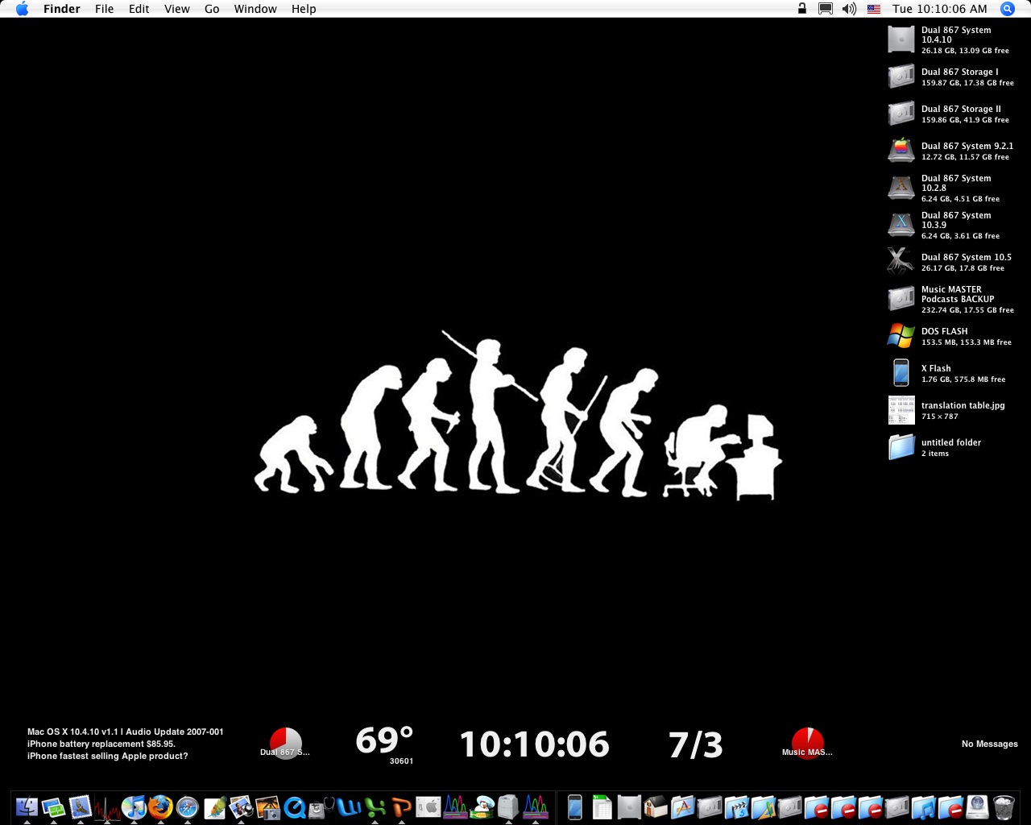The width and height of the screenshot is (1031, 825).
Task: Click the Dual 867 S... disk usage pie
Action: click(x=285, y=744)
